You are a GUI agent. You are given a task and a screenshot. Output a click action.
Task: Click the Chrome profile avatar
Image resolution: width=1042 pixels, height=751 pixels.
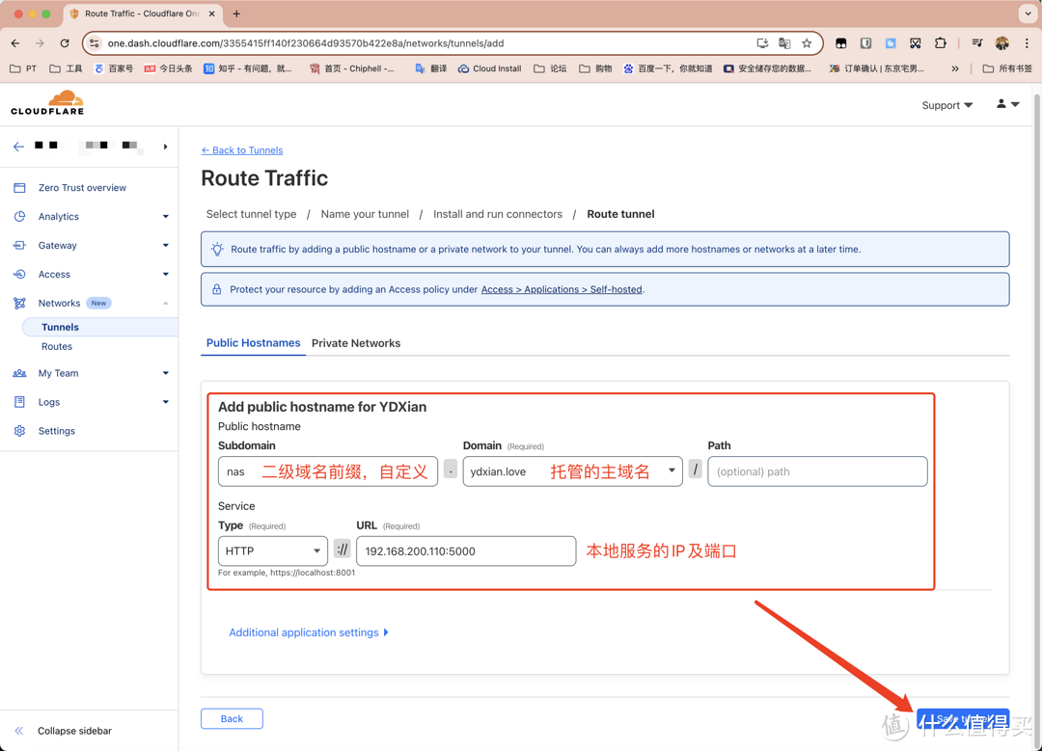(x=1002, y=43)
